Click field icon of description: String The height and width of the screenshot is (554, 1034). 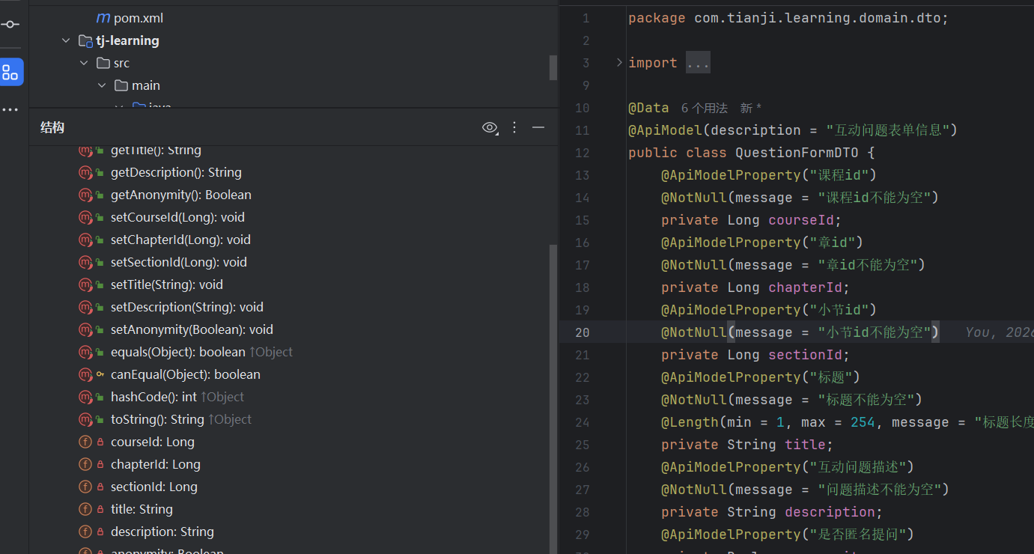(x=85, y=532)
